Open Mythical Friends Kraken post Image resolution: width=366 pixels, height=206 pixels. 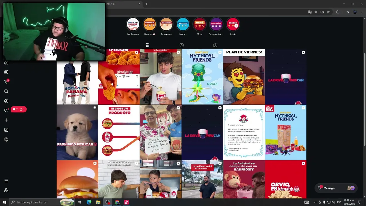tap(202, 77)
